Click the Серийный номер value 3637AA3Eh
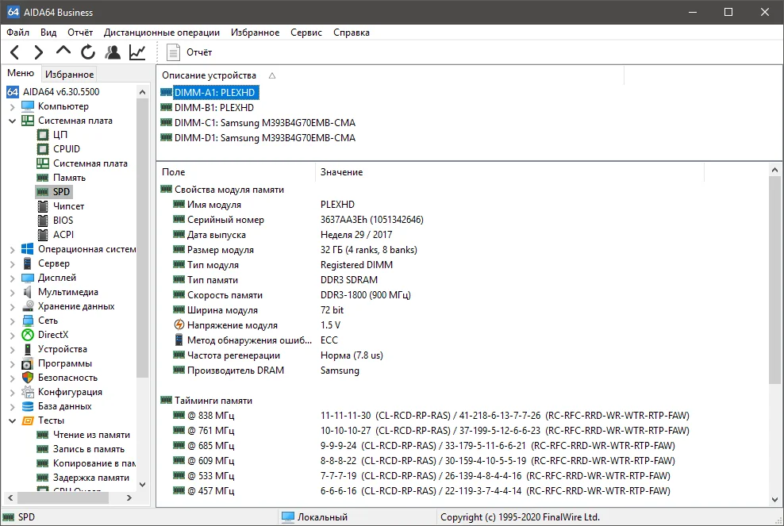Screen dimensions: 784x526 coord(371,220)
